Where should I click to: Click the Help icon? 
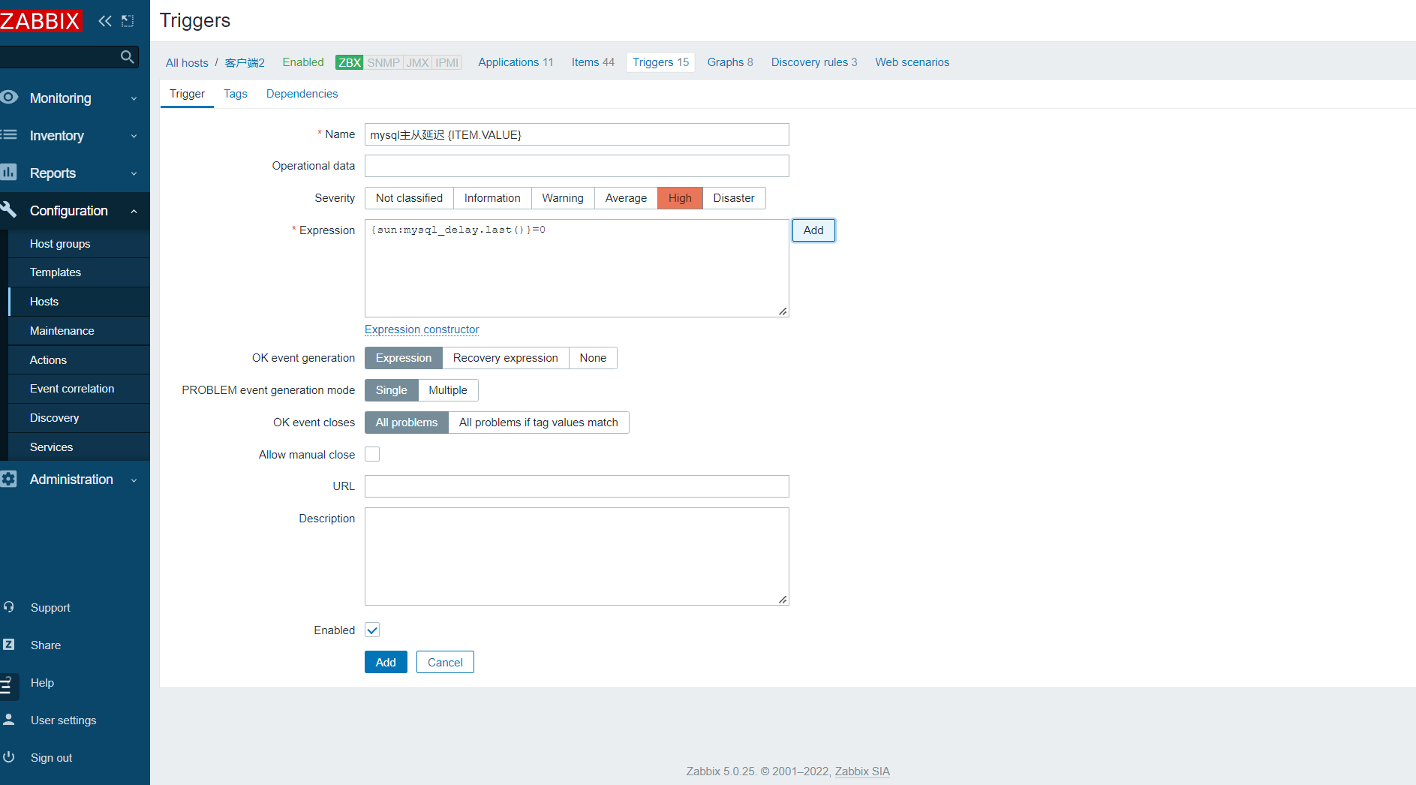coord(8,684)
